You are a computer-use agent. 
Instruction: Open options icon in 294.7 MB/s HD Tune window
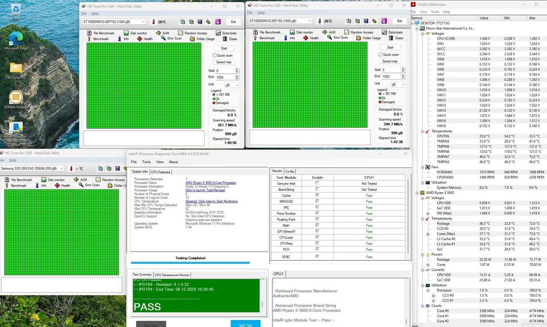tap(374, 21)
